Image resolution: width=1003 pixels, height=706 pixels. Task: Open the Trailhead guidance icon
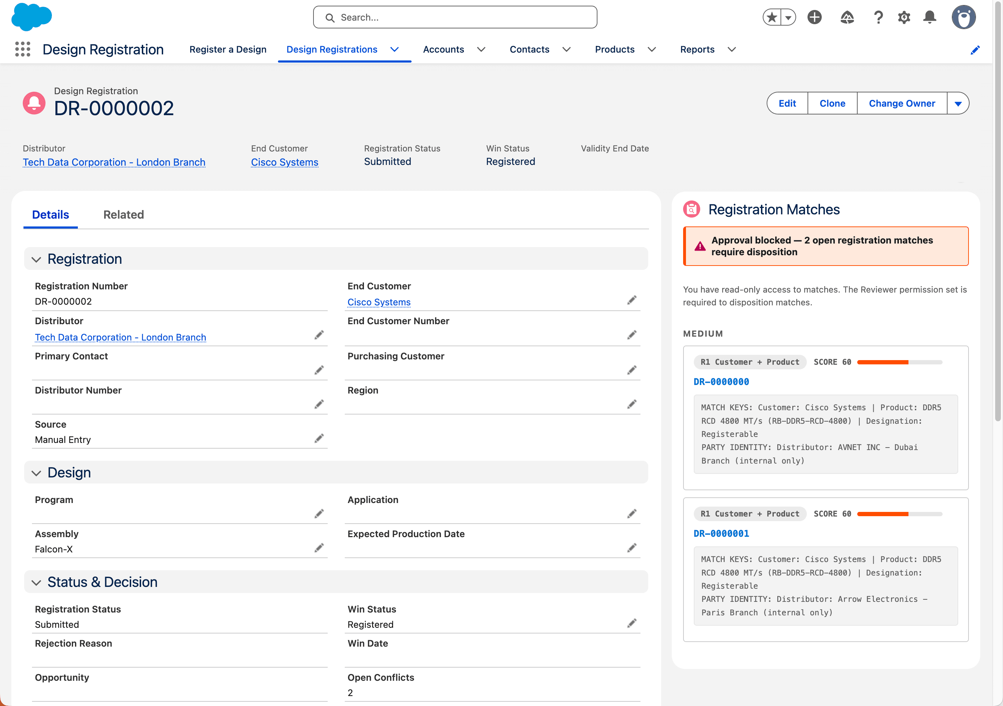coord(847,17)
